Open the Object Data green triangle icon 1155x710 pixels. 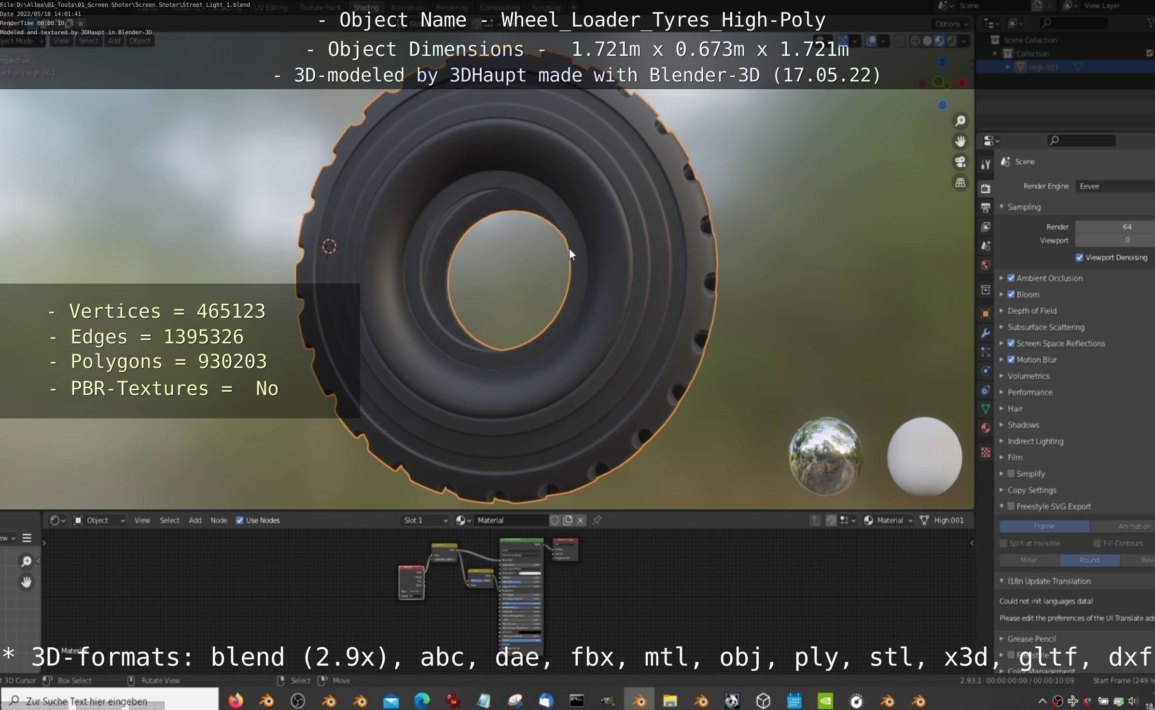tap(986, 409)
